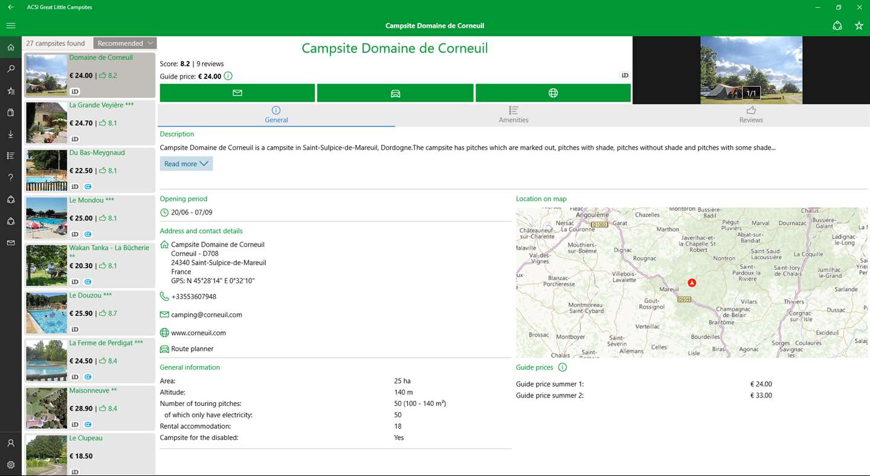Select Wakan Tanka - La Bûcherie campsite
This screenshot has height=476, width=870.
point(89,266)
